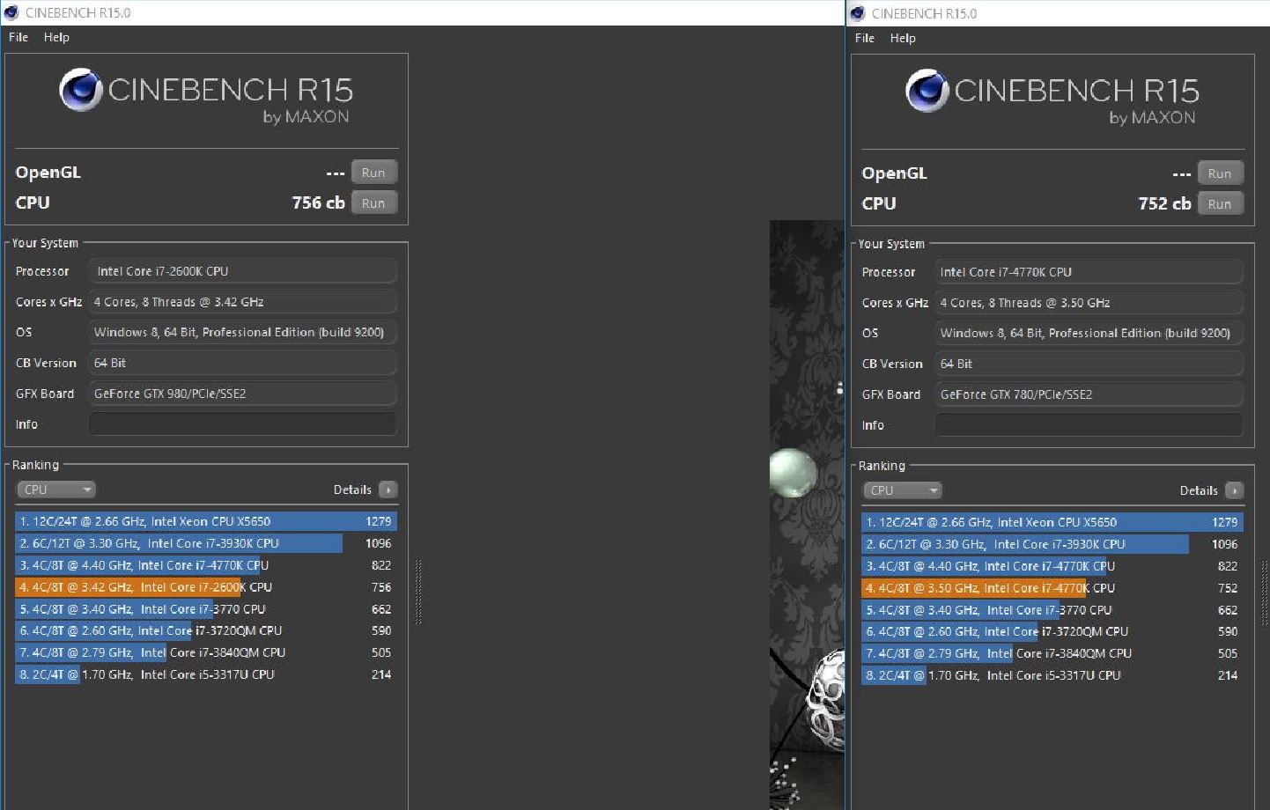The width and height of the screenshot is (1270, 810).
Task: Click the panel splitter handle beside the left window's ranking list
Action: (418, 592)
